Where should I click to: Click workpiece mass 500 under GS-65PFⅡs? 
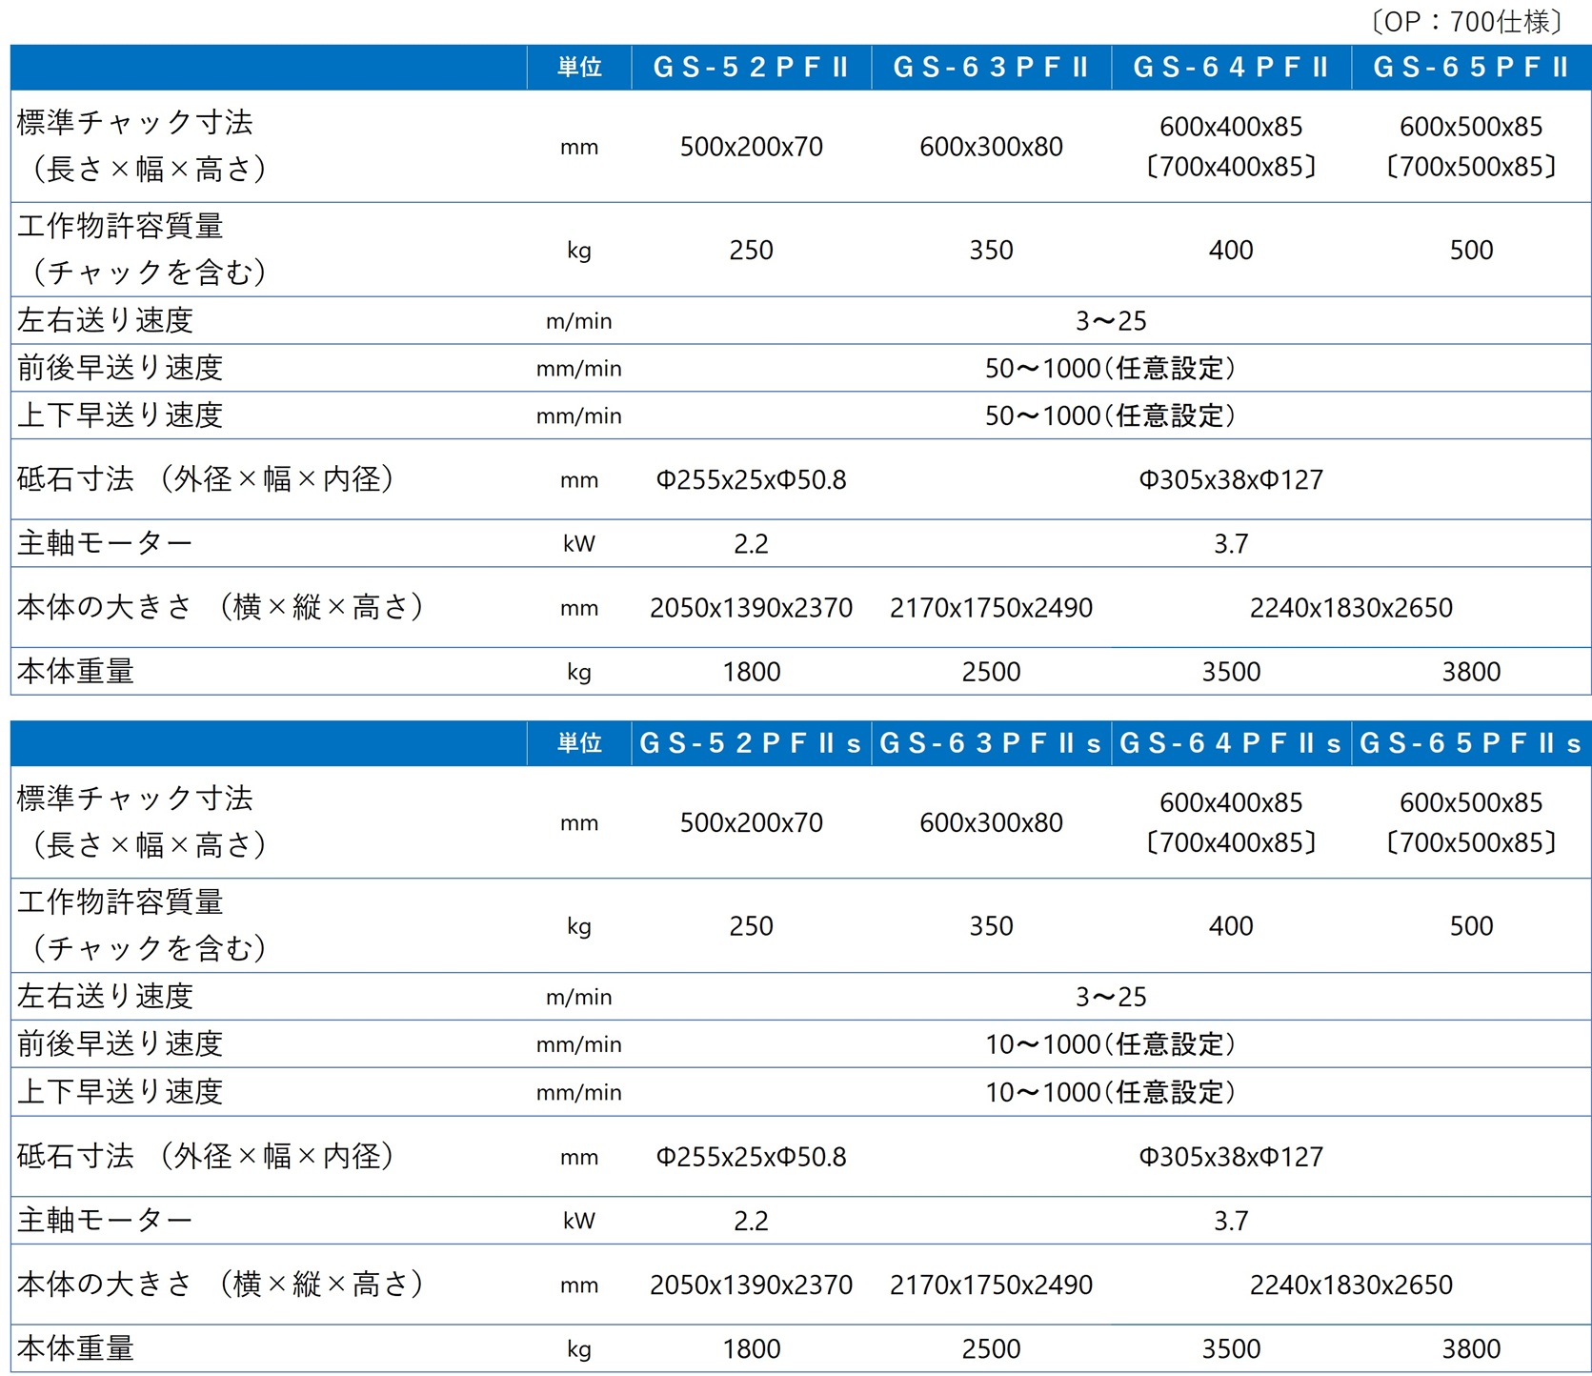tap(1471, 926)
